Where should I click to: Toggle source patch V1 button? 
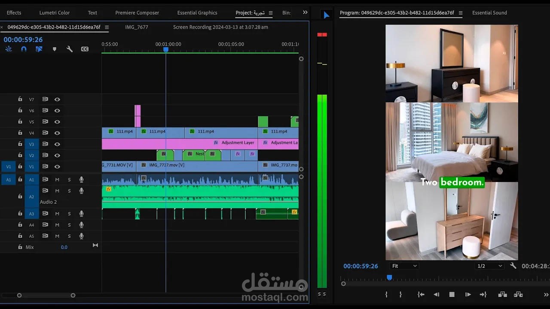point(9,167)
